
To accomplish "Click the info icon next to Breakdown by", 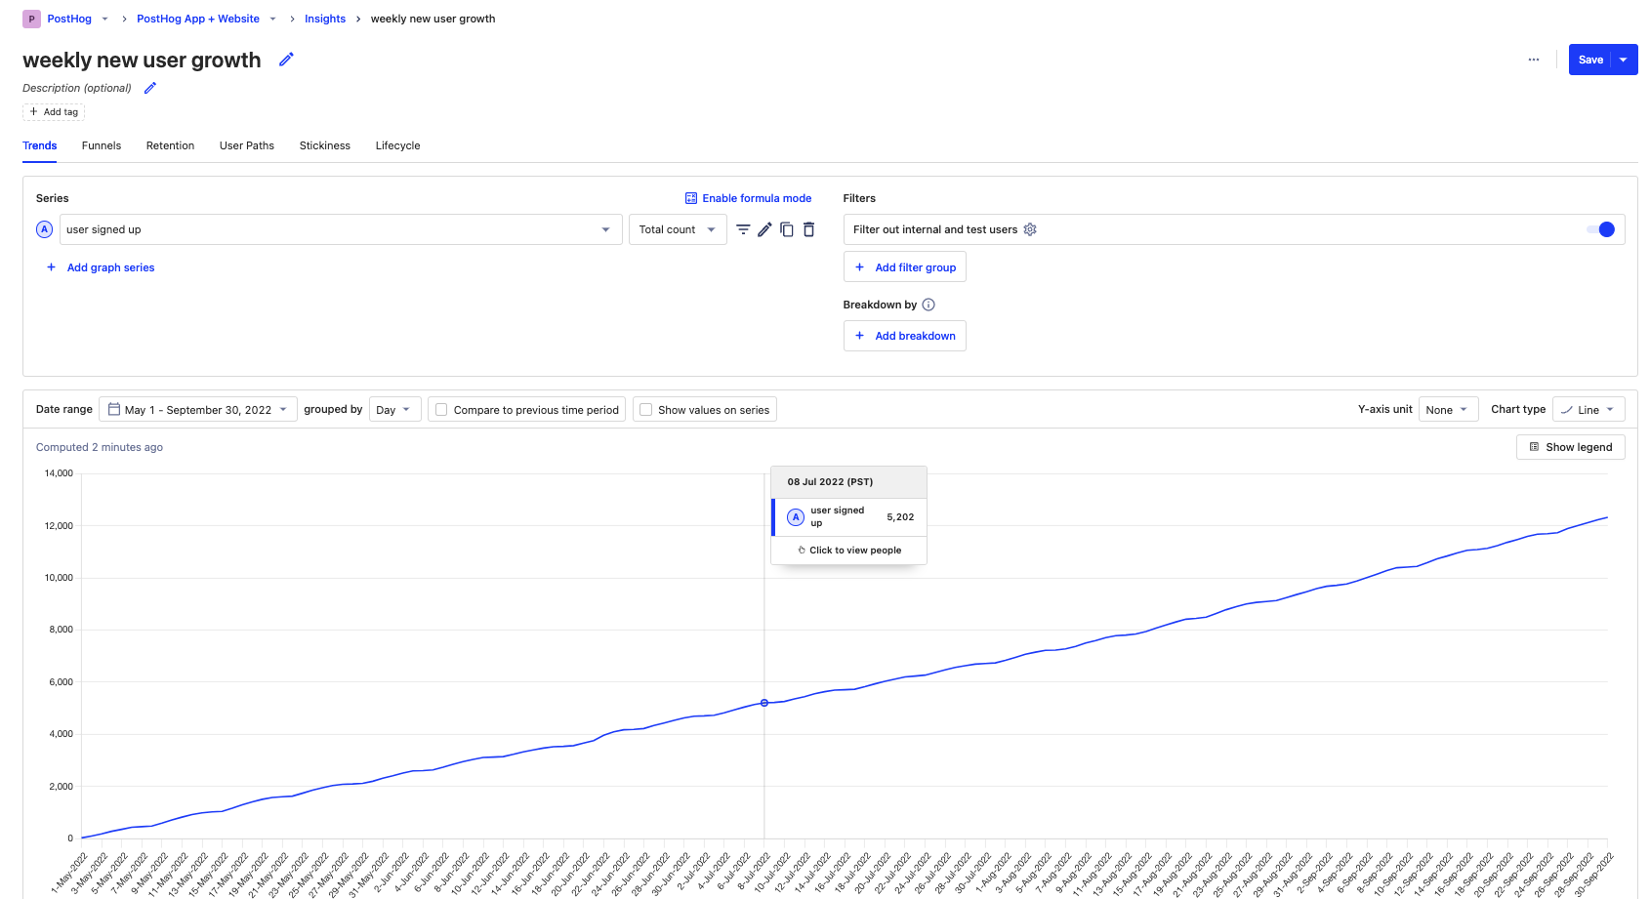I will click(928, 304).
